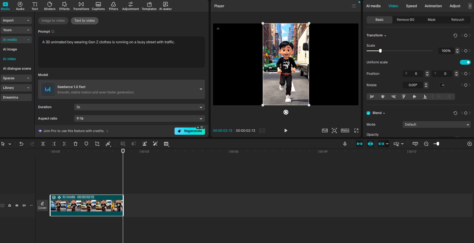Disable the Uniform scale toggle

point(465,62)
